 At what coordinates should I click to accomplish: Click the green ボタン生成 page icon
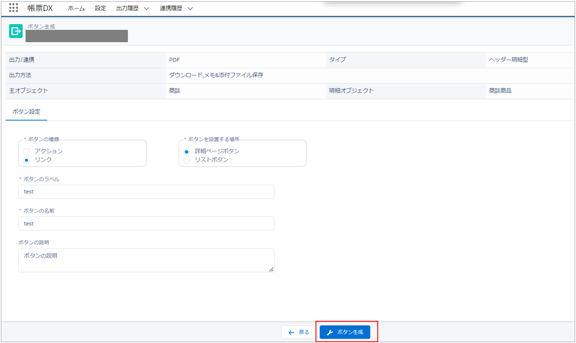pyautogui.click(x=16, y=31)
